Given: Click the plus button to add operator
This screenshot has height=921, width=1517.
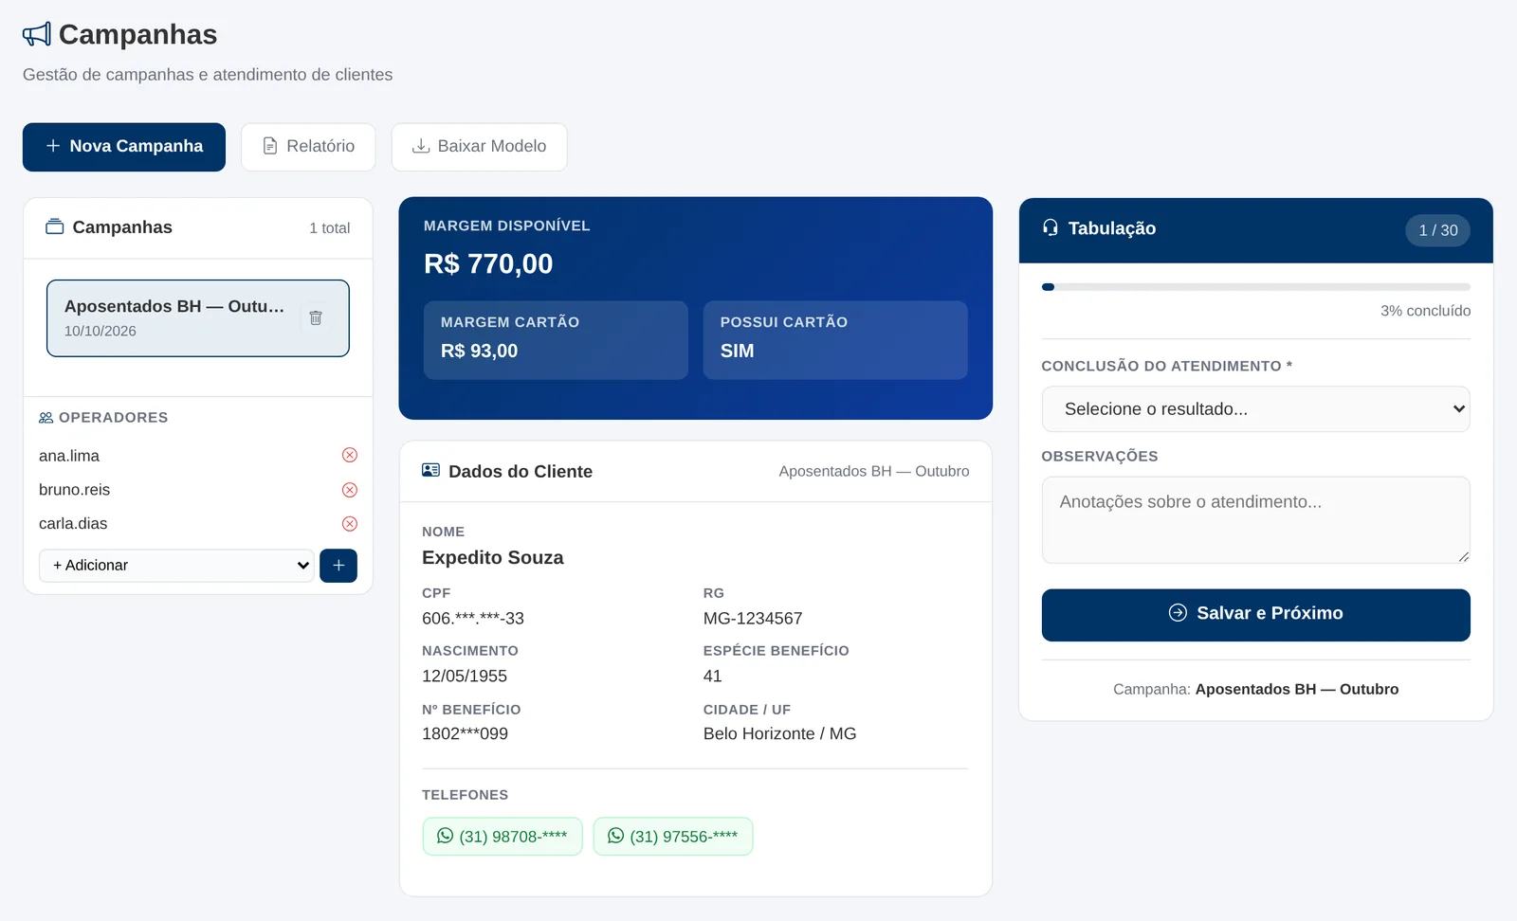Looking at the screenshot, I should click(x=338, y=566).
